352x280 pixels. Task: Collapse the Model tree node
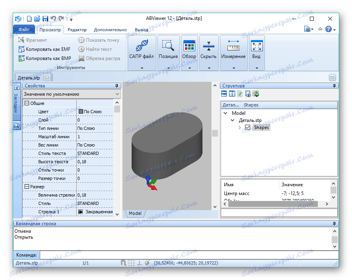(x=226, y=113)
